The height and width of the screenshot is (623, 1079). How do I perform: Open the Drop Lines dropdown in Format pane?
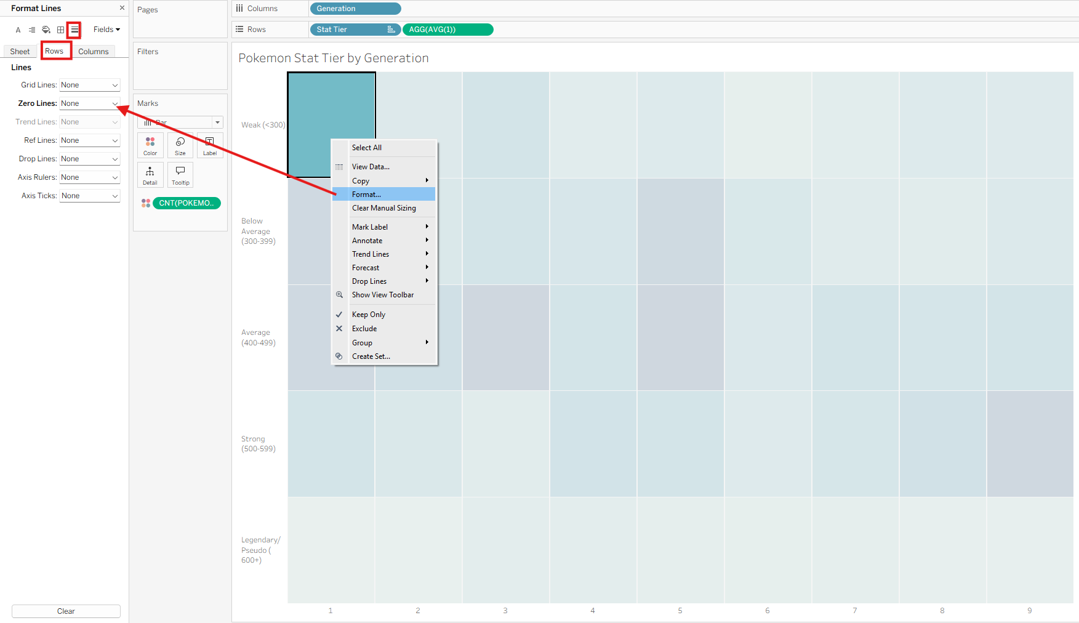click(90, 159)
